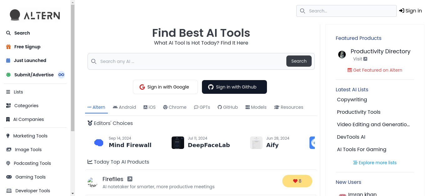Click the picture icon beside Image Tools
Screen dimensions: 427x196
[9, 150]
